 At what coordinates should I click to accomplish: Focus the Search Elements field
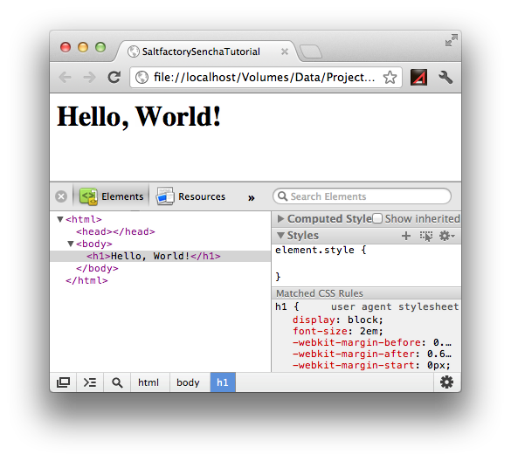[362, 196]
